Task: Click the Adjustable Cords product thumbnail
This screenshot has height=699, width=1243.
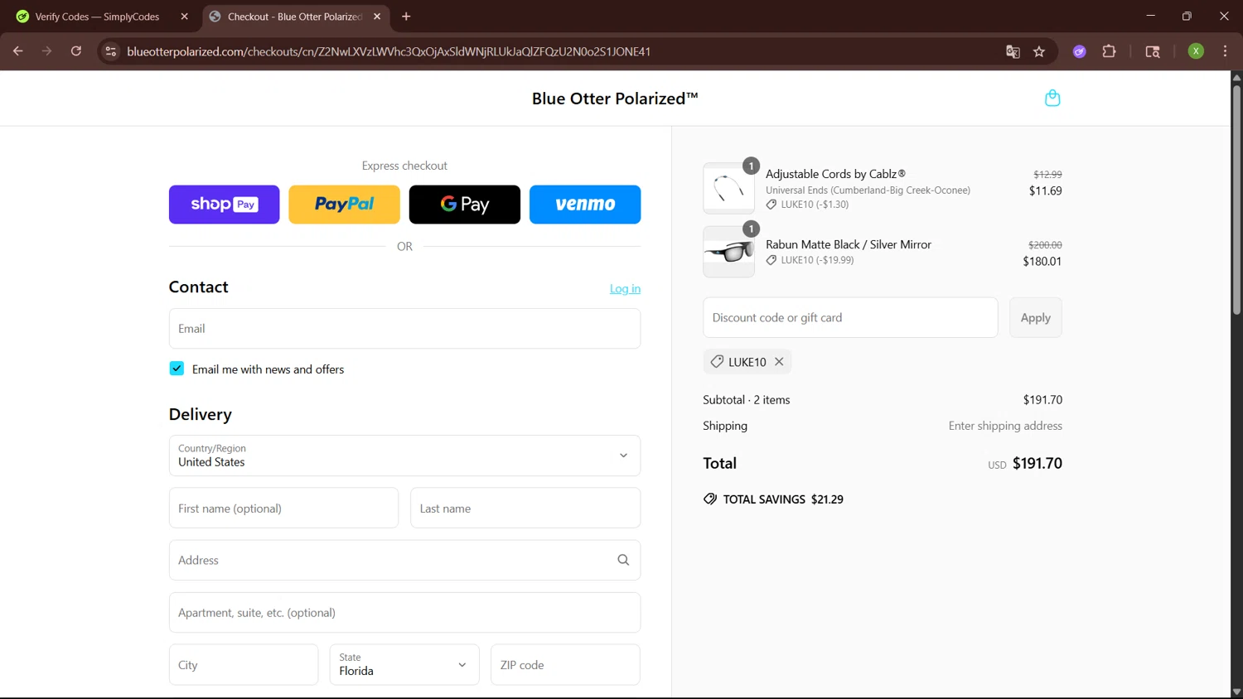Action: coord(728,188)
